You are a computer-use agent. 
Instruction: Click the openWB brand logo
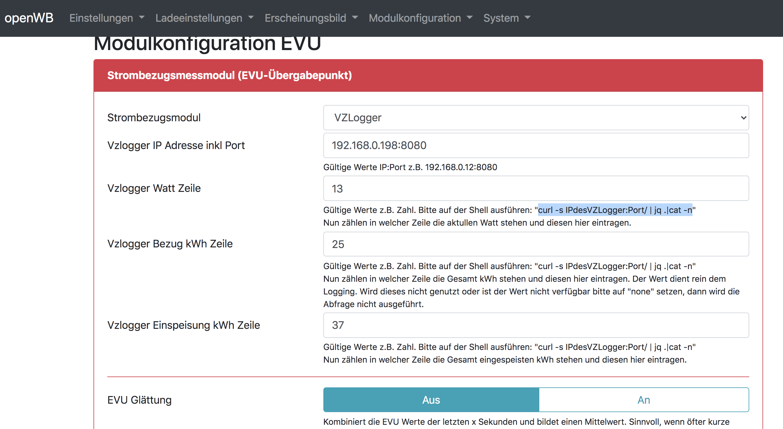[29, 18]
